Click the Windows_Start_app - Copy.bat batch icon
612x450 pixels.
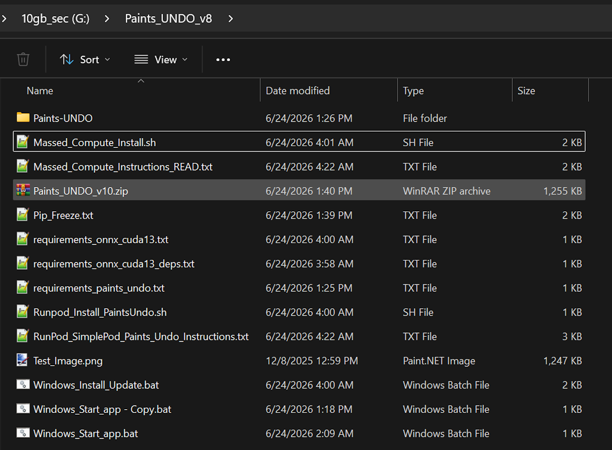pos(23,408)
